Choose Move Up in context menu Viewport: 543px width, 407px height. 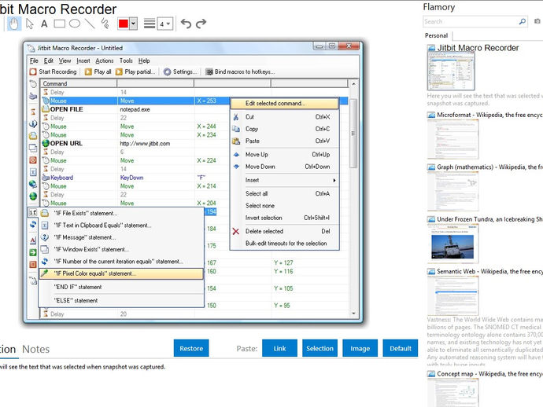coord(284,155)
